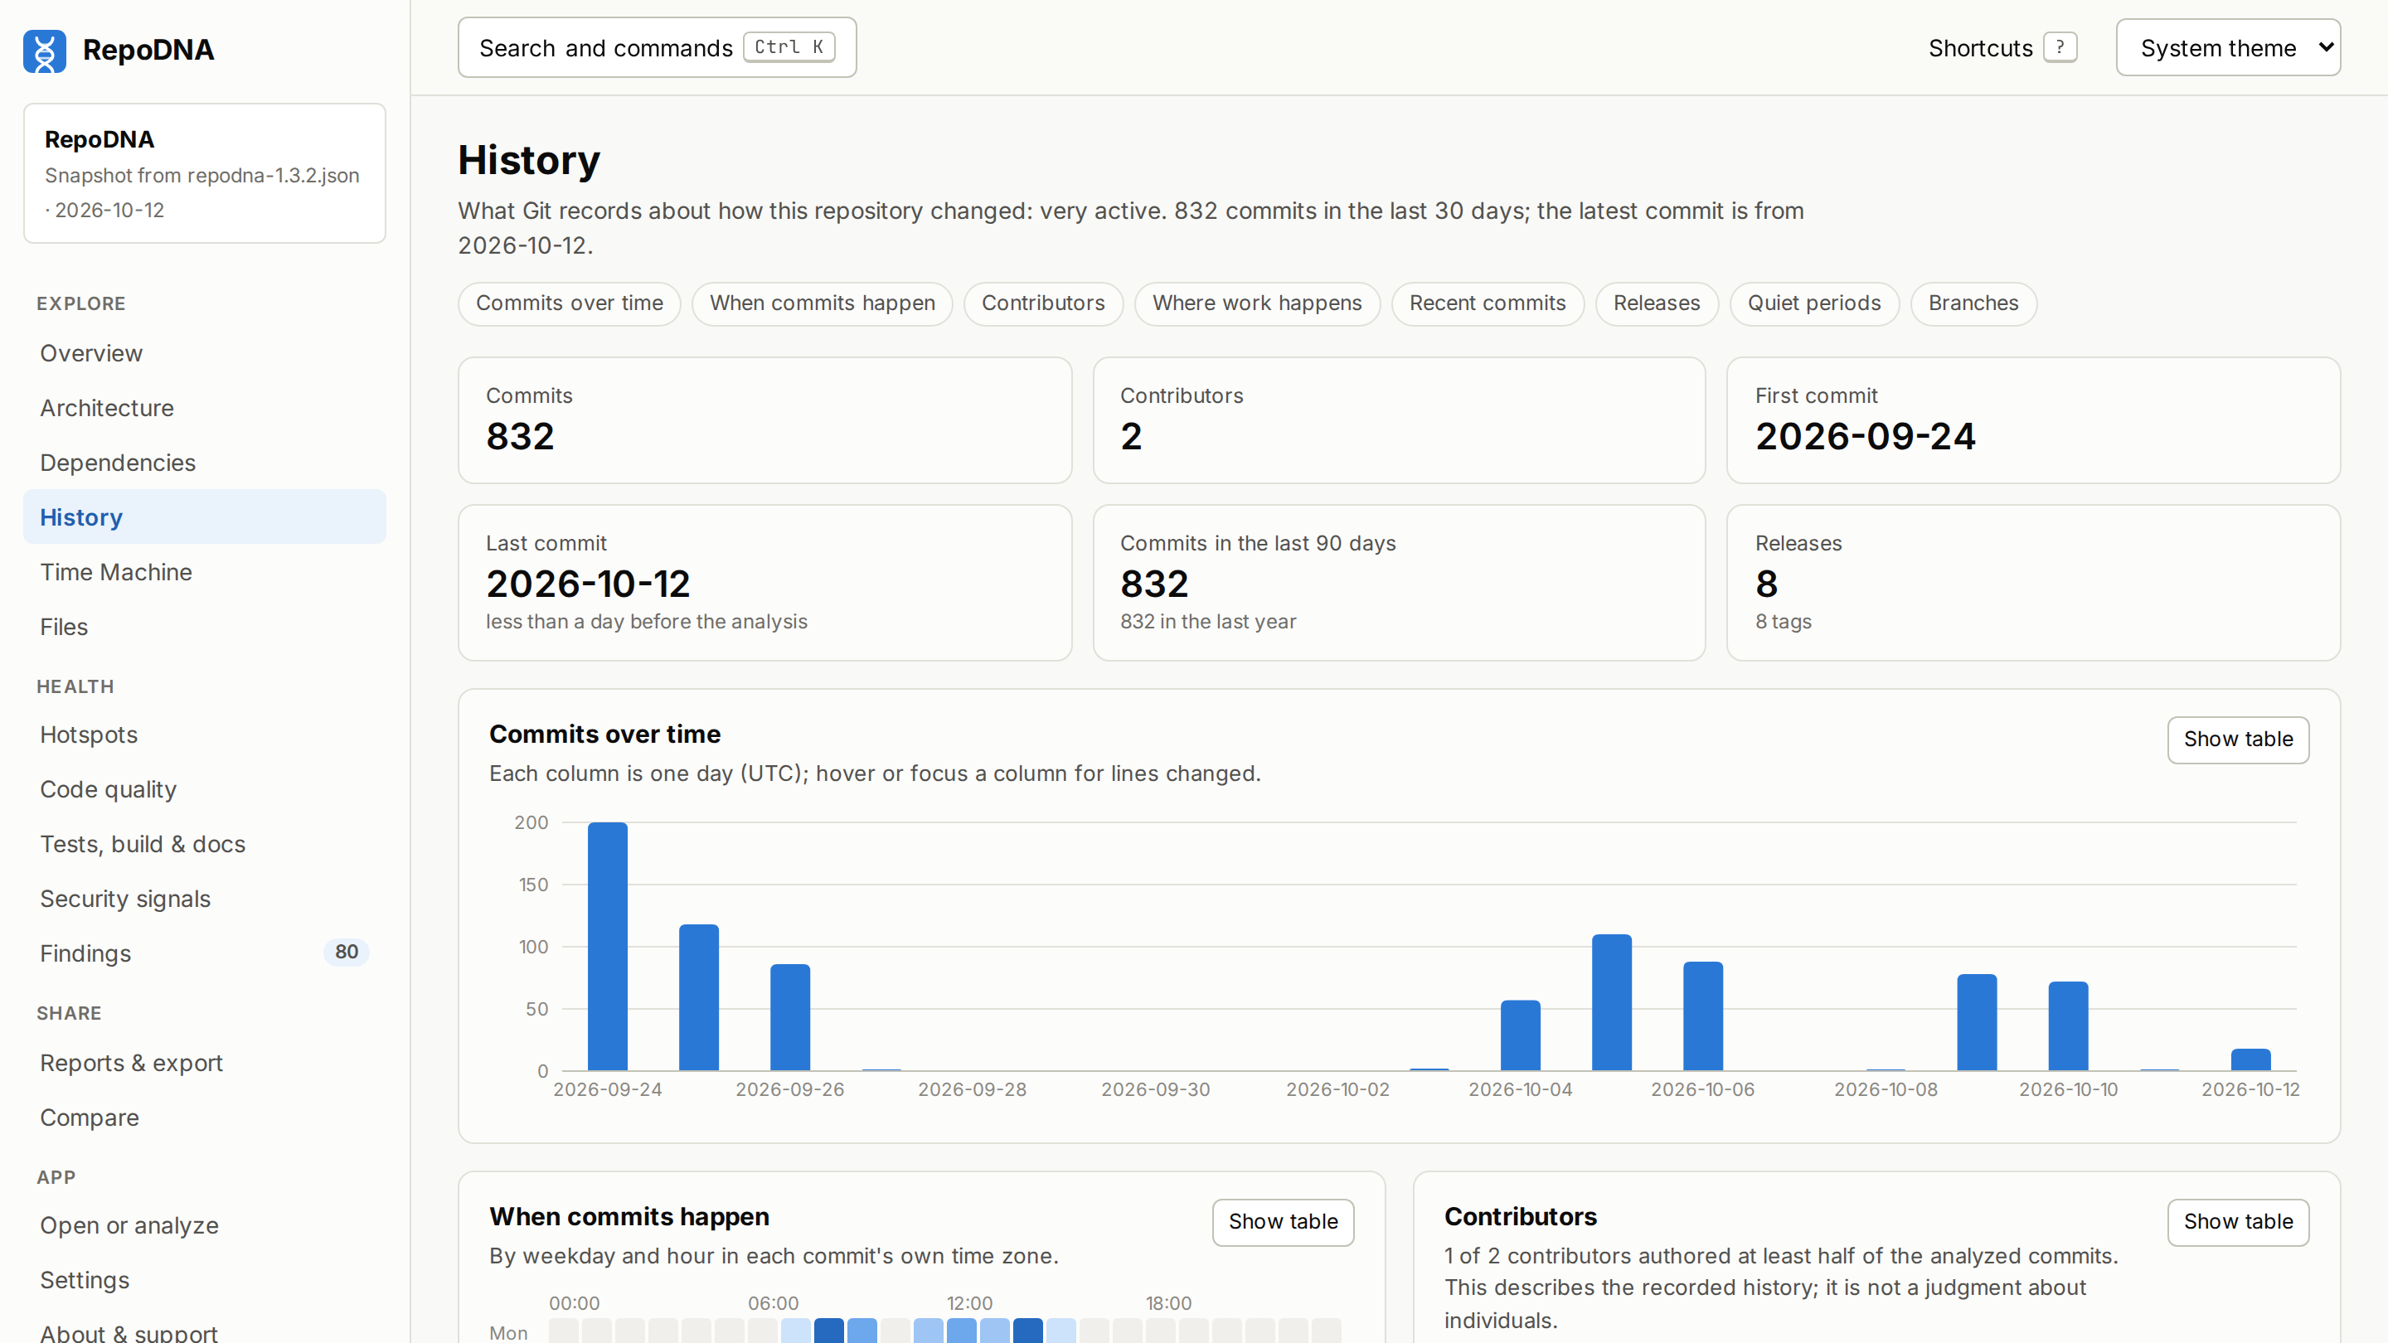Screen dimensions: 2388x1343
Task: Open Dependencies in the sidebar
Action: 204,463
